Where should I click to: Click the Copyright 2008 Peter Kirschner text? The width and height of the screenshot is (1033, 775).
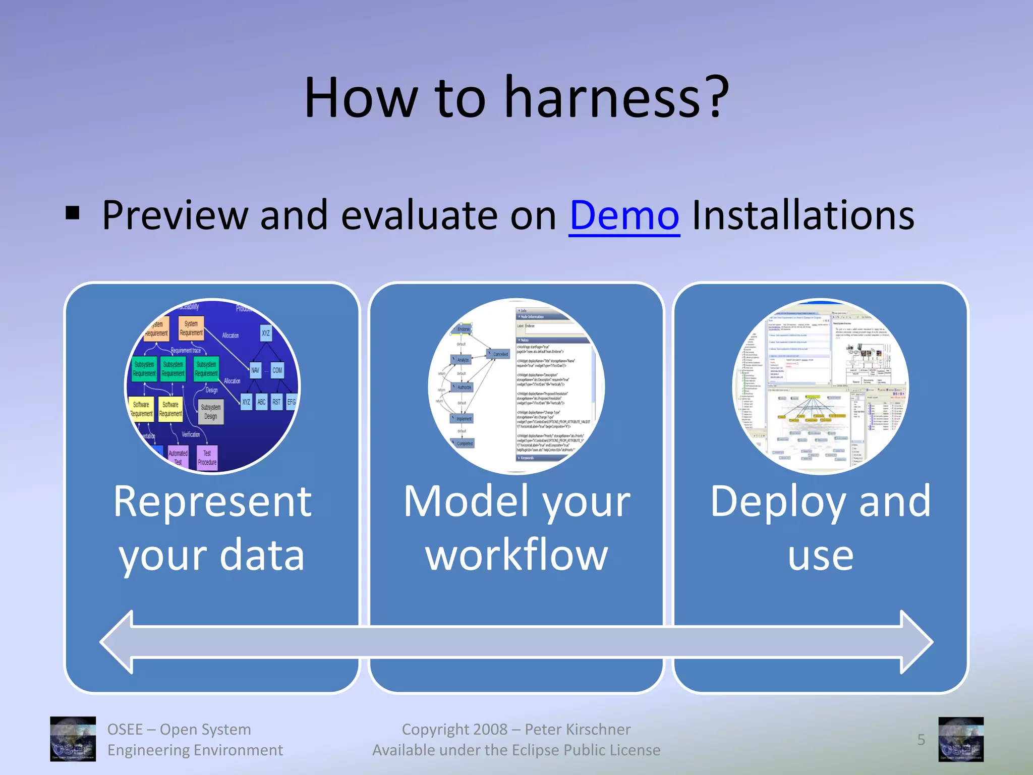(x=516, y=729)
